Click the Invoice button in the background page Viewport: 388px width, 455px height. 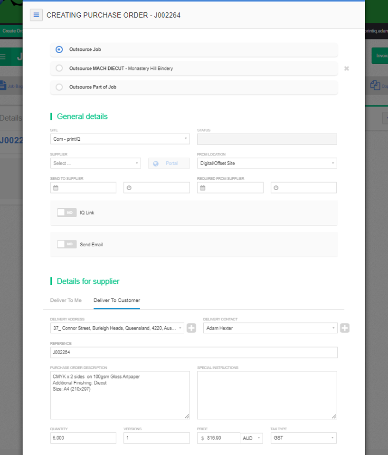pyautogui.click(x=380, y=56)
